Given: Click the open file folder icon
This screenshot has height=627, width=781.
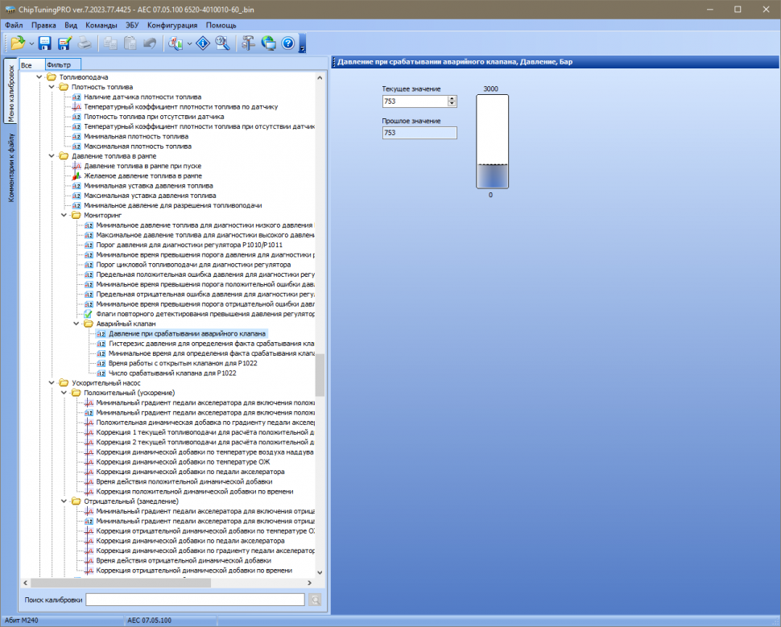Looking at the screenshot, I should 17,43.
